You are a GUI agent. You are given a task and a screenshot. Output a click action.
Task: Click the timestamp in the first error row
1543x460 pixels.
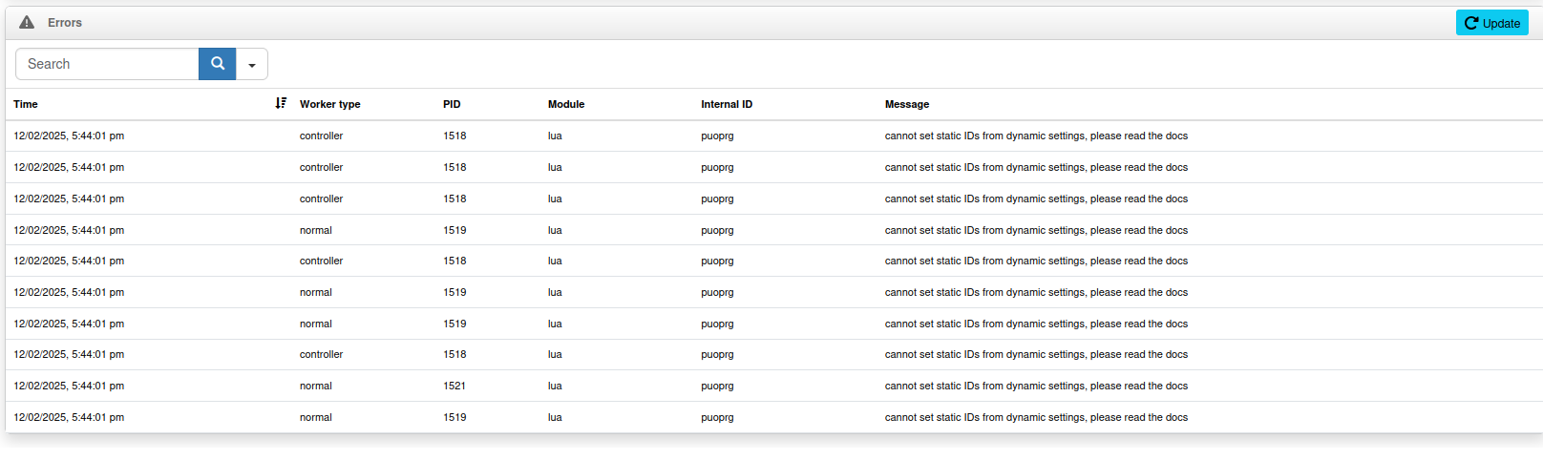click(69, 136)
